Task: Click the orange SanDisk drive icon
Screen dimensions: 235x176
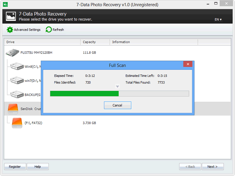Action: click(x=13, y=109)
